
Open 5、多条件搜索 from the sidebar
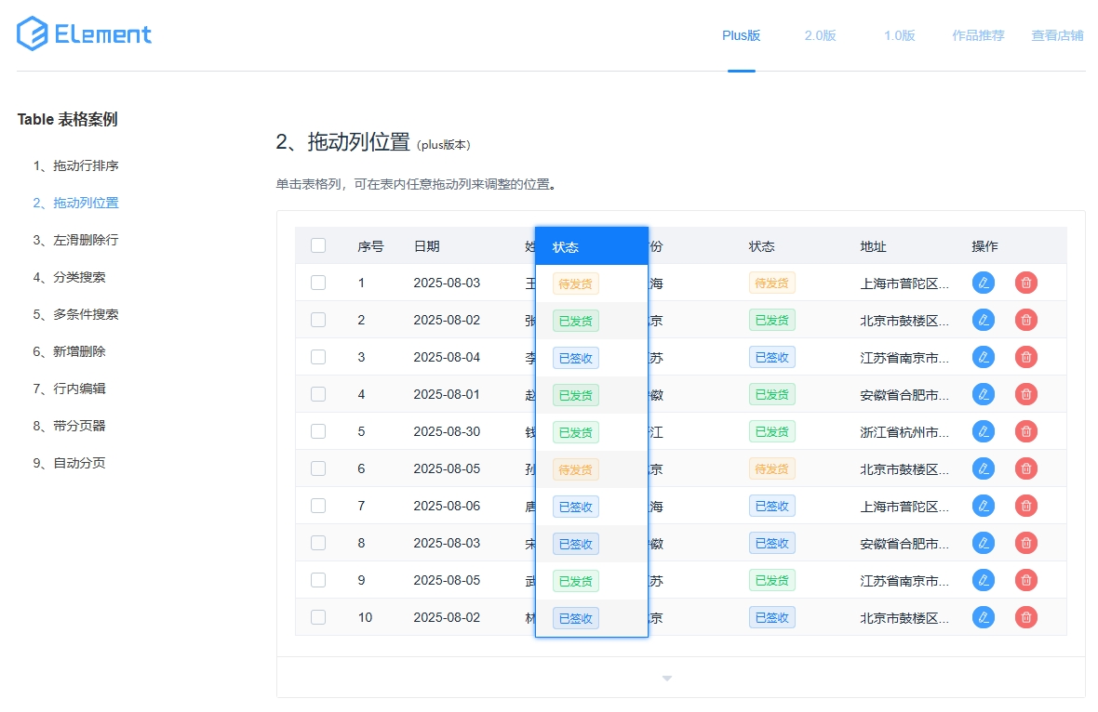tap(76, 314)
